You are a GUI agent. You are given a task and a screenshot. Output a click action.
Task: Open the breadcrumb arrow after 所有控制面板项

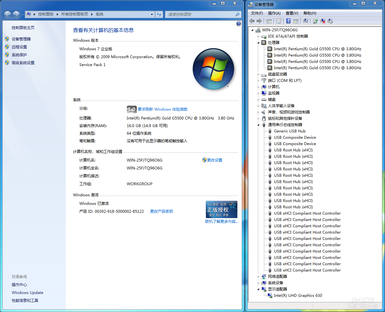click(92, 14)
